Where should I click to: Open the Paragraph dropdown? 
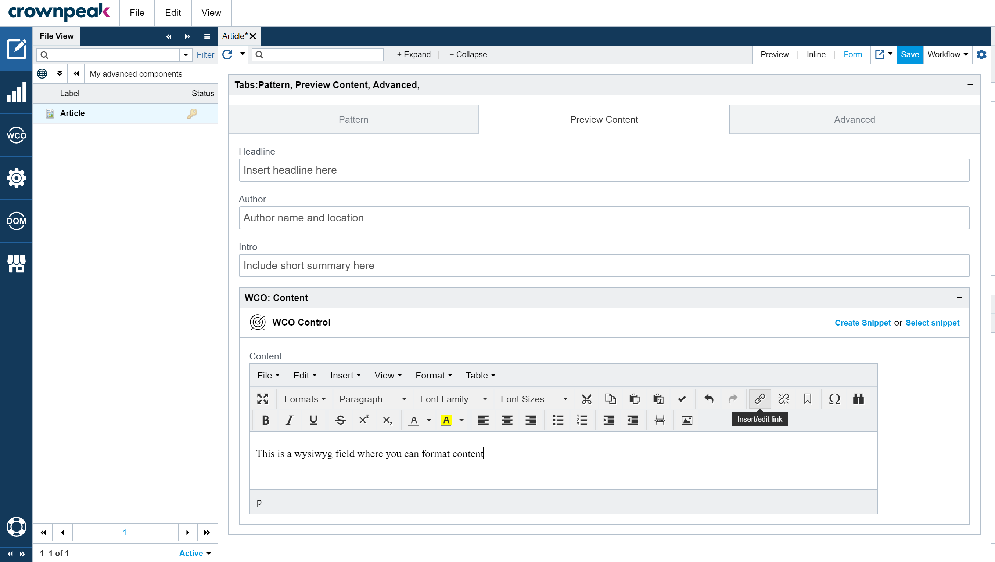373,399
